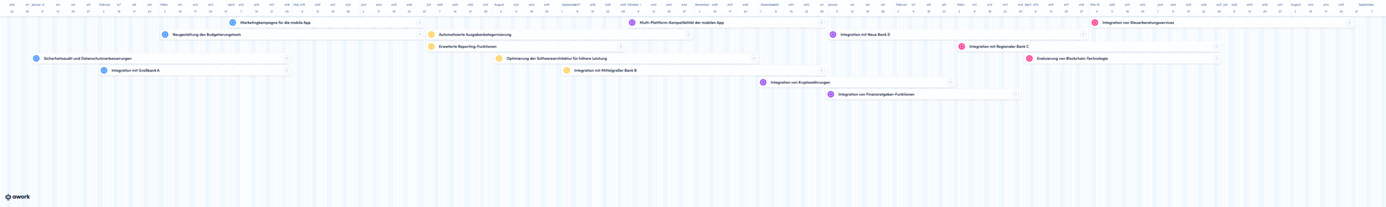Click the pink status circle of Integration mit Regionaler Bank C
The height and width of the screenshot is (207, 1386).
click(x=962, y=46)
